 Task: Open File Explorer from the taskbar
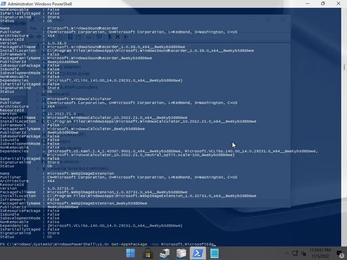181,253
